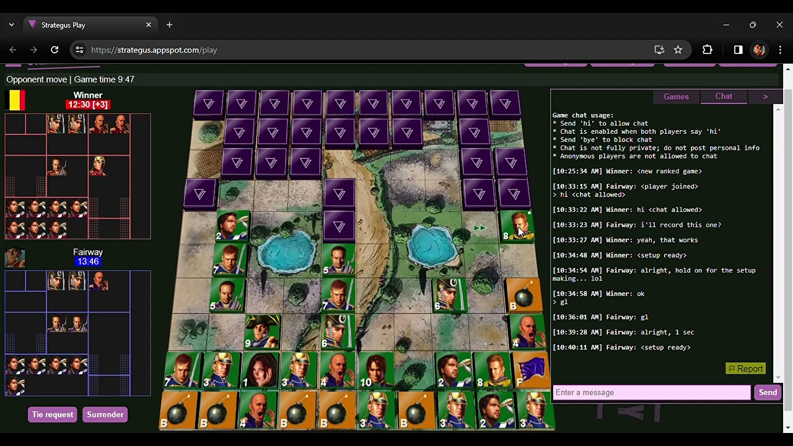This screenshot has height=446, width=793.
Task: Select the rank 4 piece directly above the flag
Action: pyautogui.click(x=528, y=332)
